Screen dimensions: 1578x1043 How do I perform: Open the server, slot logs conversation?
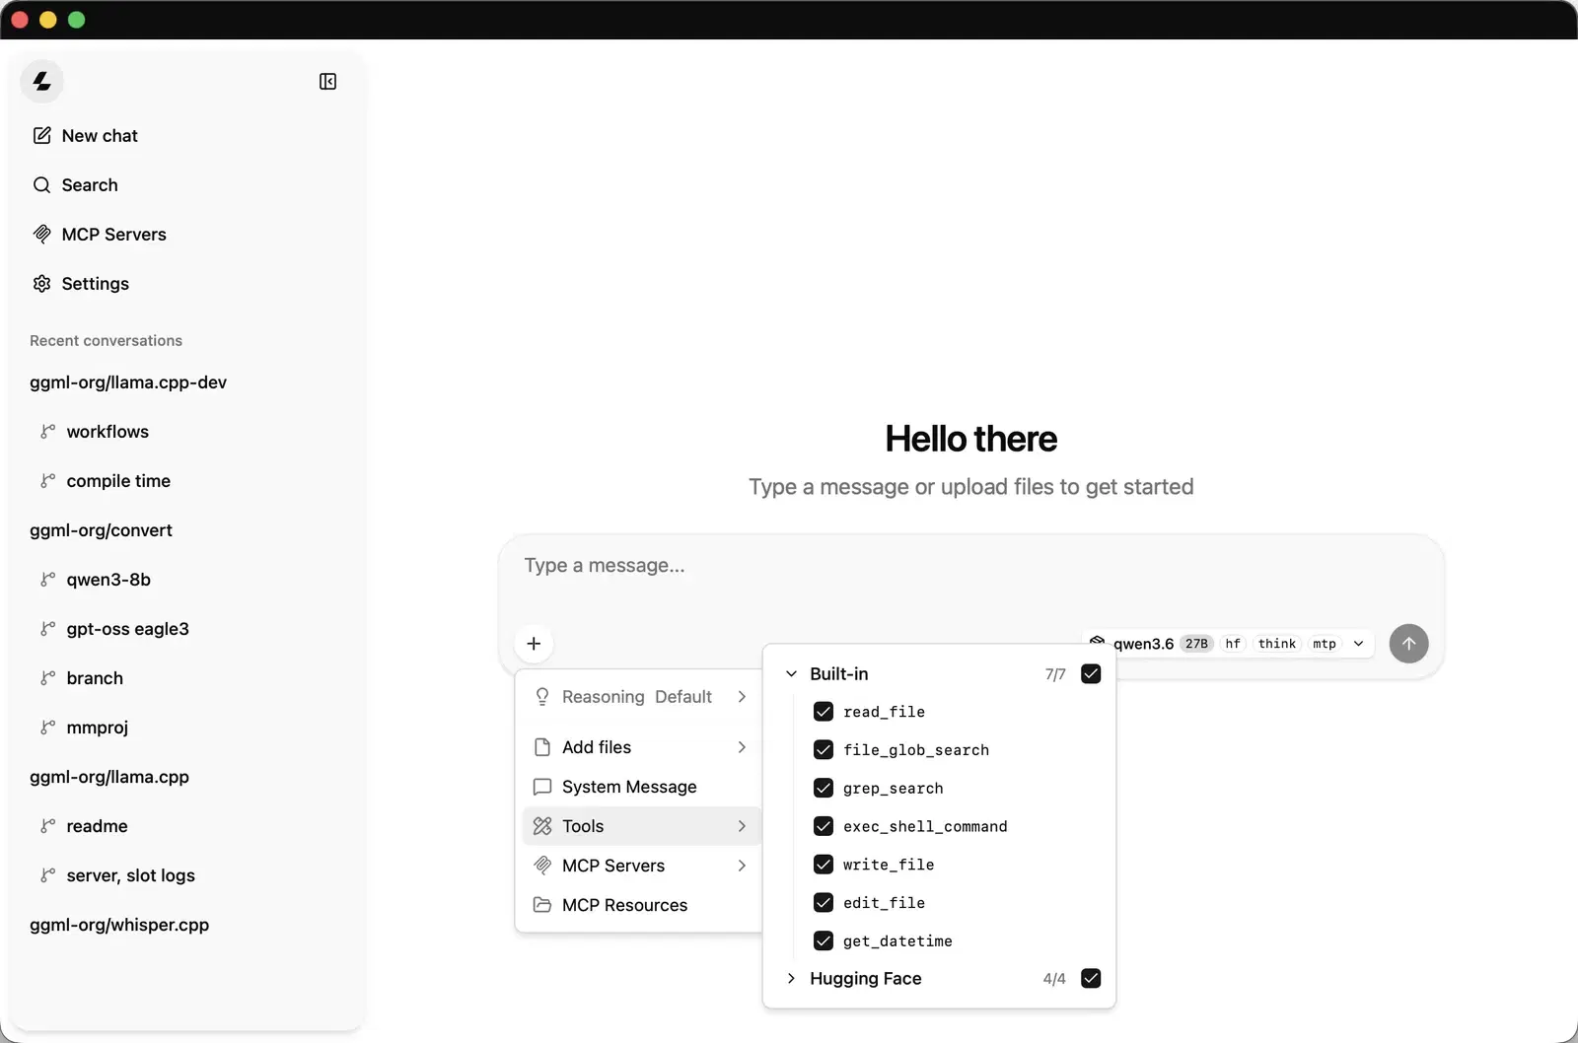click(x=130, y=875)
